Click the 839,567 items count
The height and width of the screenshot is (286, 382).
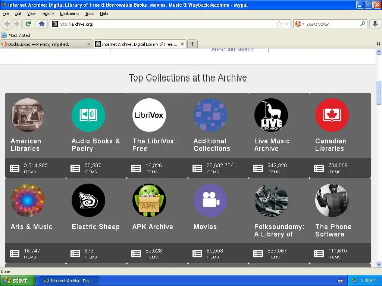[x=277, y=253]
